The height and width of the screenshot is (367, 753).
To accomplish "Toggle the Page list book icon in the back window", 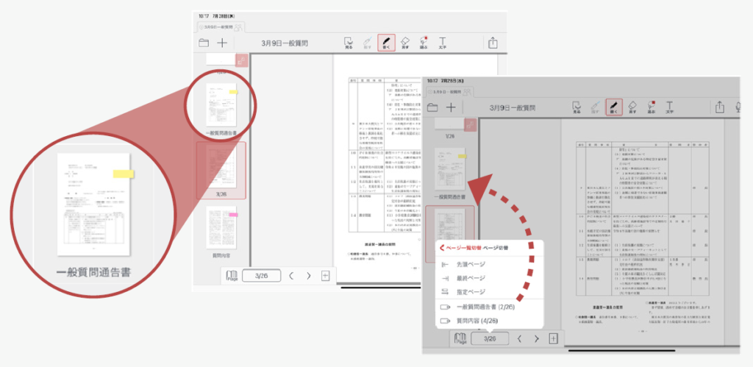I will pyautogui.click(x=232, y=277).
